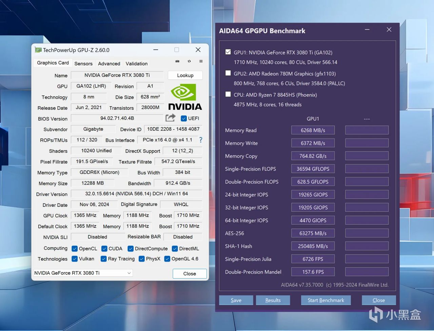The image size is (434, 331).
Task: Click the Double-Precision FLOPS result 628.5 GFLOPS
Action: (x=313, y=182)
